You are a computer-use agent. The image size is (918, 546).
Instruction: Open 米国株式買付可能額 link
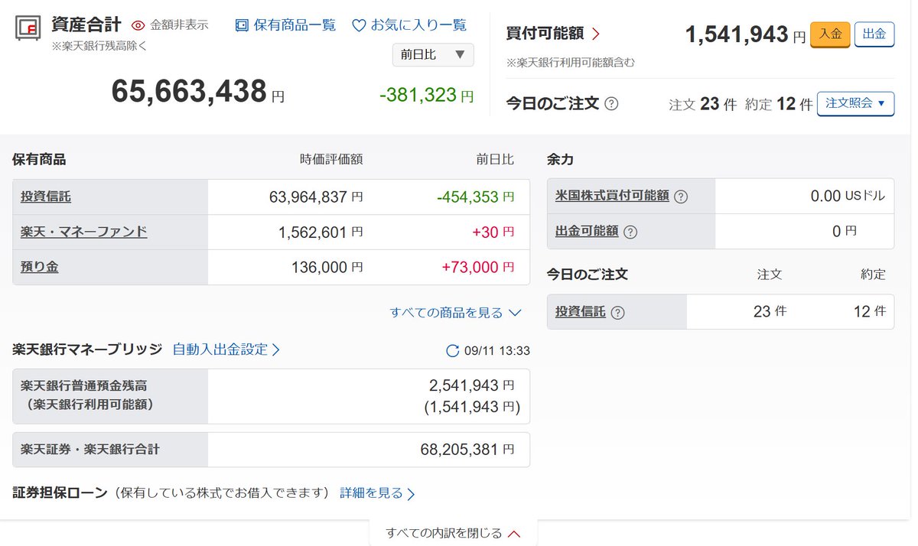(613, 196)
